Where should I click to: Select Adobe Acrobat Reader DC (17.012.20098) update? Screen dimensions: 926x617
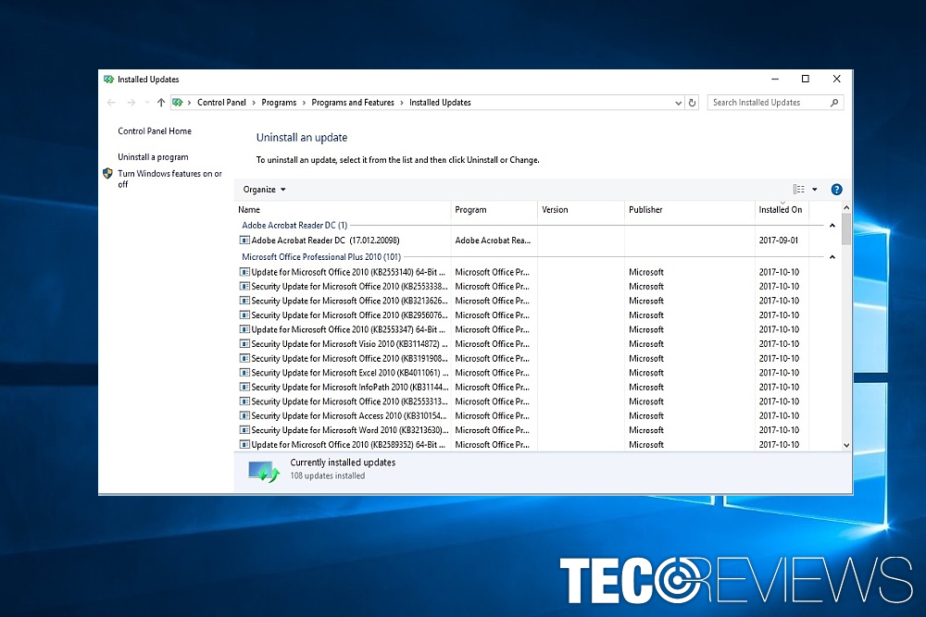point(325,241)
